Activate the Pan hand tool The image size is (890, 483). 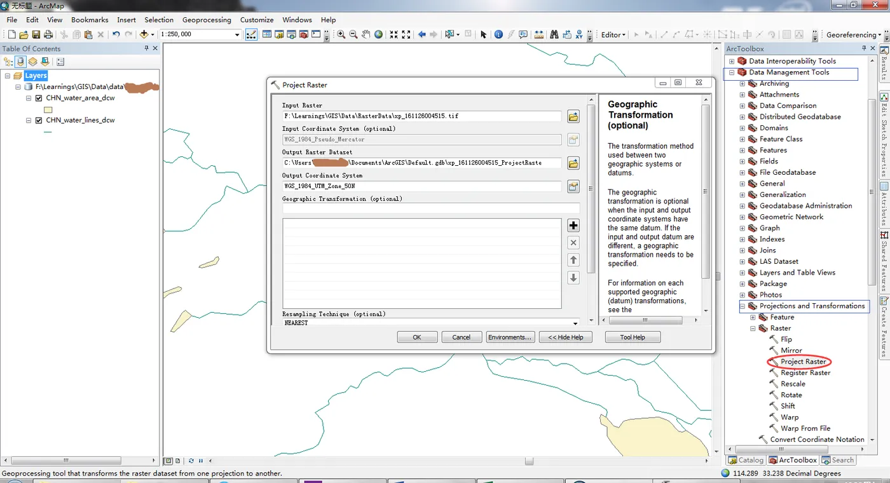(x=366, y=34)
